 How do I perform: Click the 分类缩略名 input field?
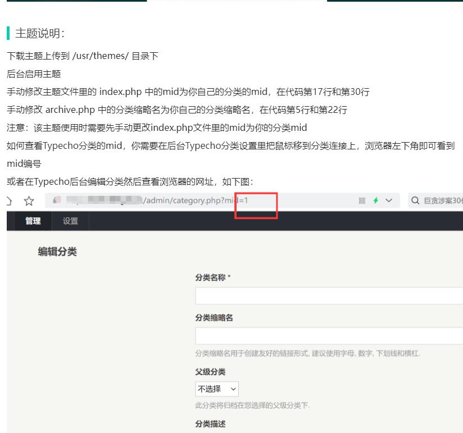coord(329,336)
